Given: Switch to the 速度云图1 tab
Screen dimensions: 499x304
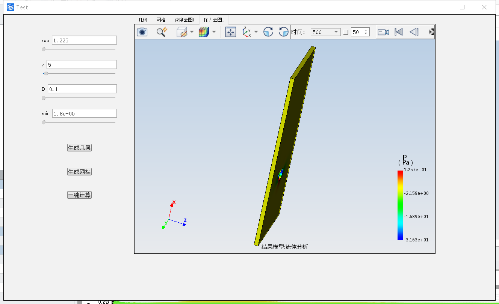Looking at the screenshot, I should (x=184, y=20).
